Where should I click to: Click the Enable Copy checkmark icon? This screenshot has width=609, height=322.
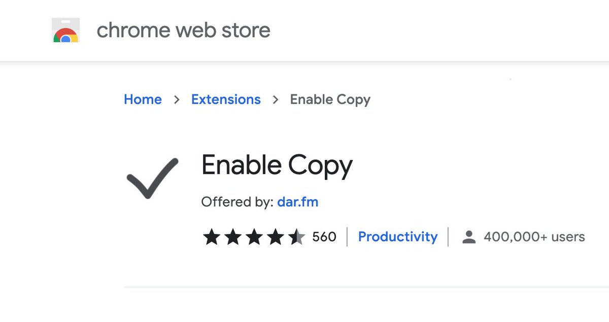(152, 178)
